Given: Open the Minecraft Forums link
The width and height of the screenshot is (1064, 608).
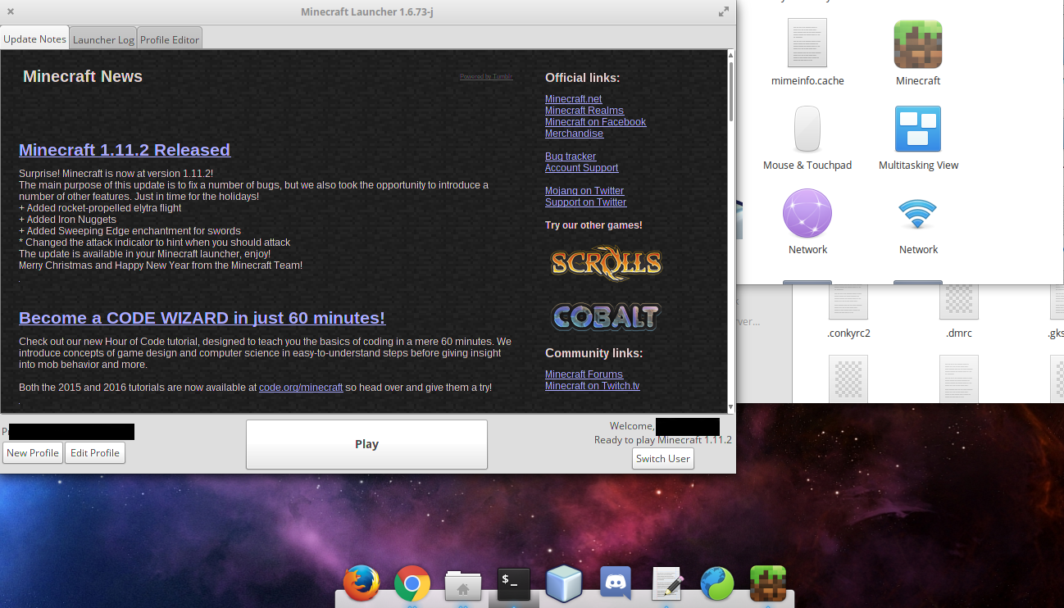Looking at the screenshot, I should pos(584,374).
